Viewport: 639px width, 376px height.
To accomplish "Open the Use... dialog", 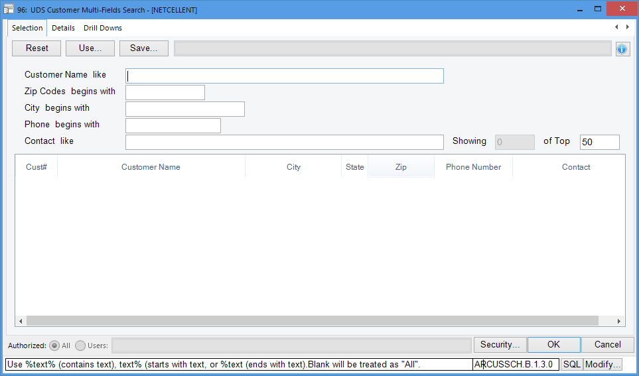I will tap(90, 48).
